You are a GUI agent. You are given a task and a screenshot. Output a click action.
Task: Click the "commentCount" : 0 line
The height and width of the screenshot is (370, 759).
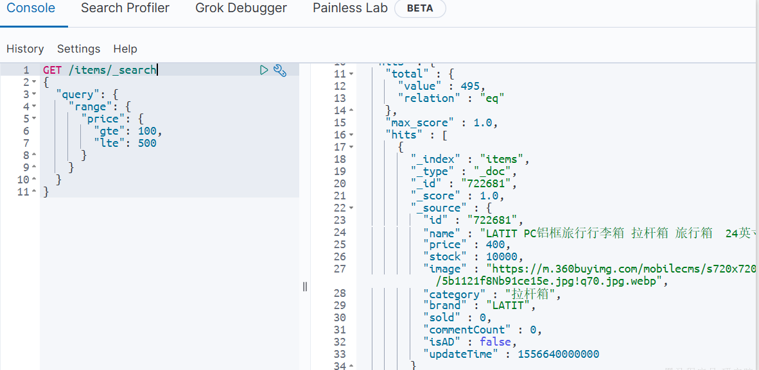pyautogui.click(x=483, y=330)
